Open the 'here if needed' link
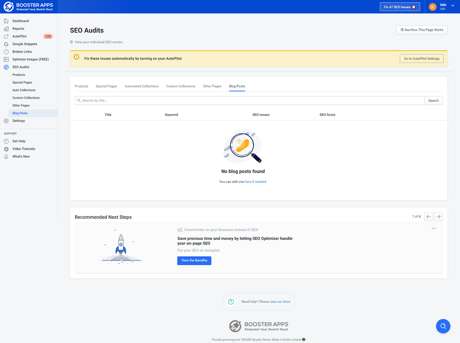460x343 pixels. 256,182
